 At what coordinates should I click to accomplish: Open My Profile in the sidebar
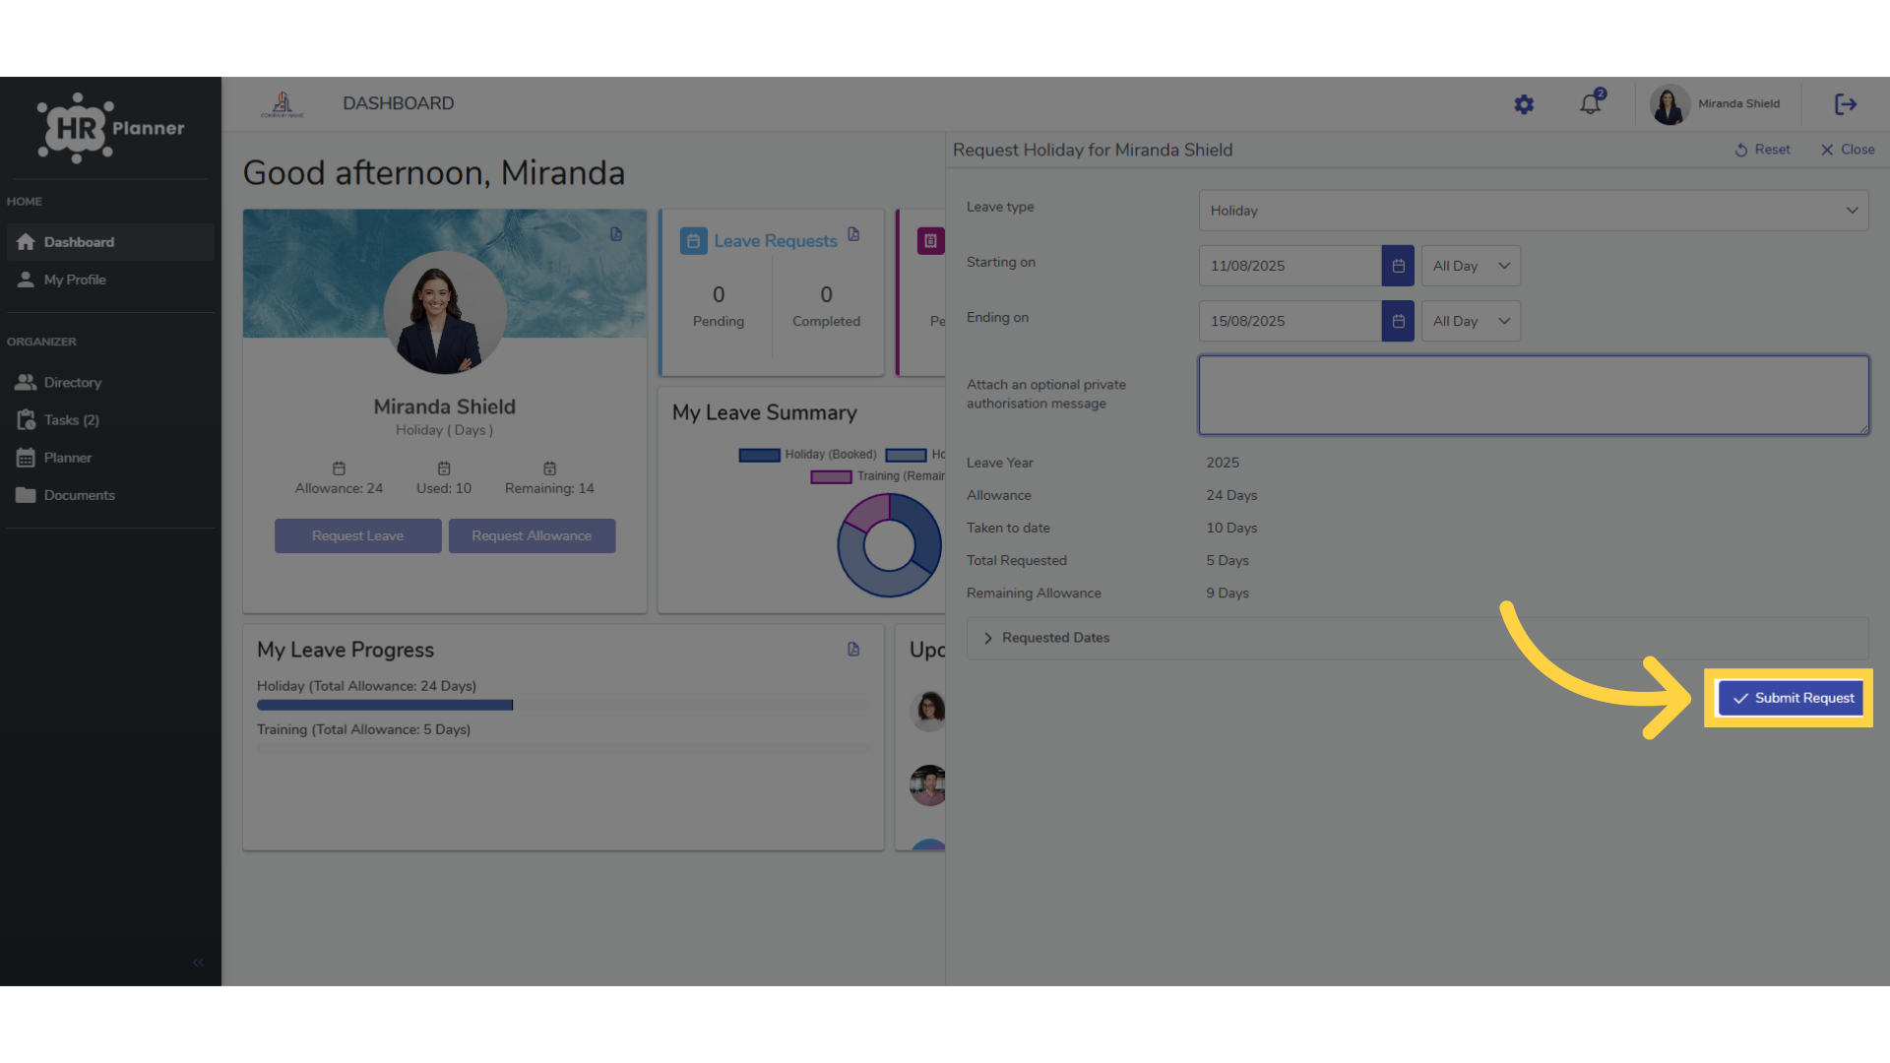(110, 280)
